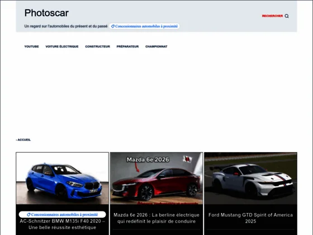Click the tag icon in header ad pill

(112, 26)
